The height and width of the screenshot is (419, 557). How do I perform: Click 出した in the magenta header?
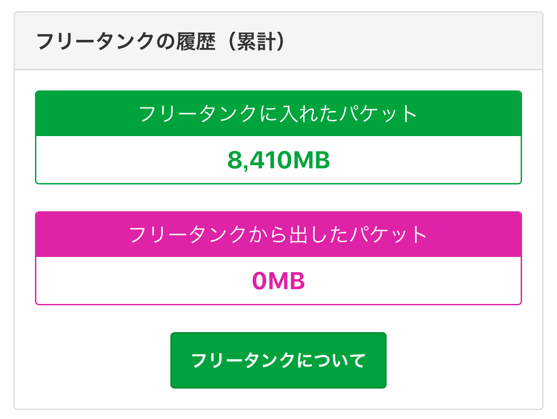point(316,235)
